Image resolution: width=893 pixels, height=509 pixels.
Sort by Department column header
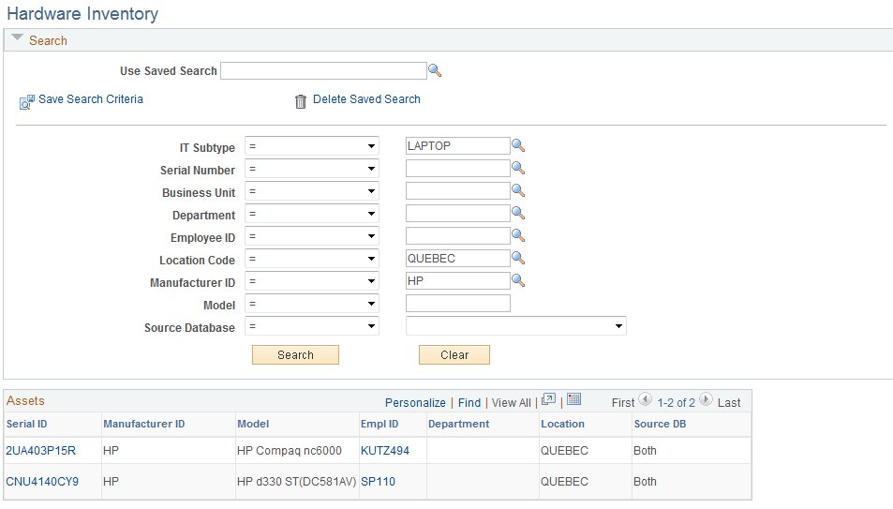coord(458,424)
